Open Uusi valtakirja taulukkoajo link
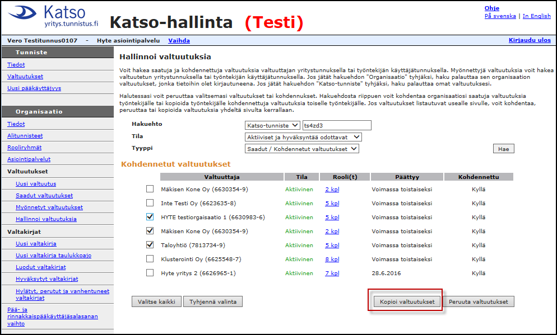557x335 pixels. coord(53,255)
